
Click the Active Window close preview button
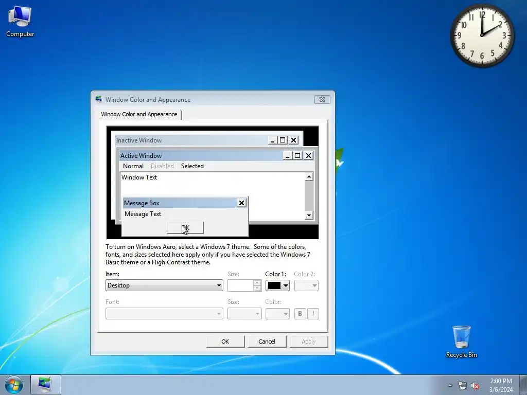[x=309, y=155]
